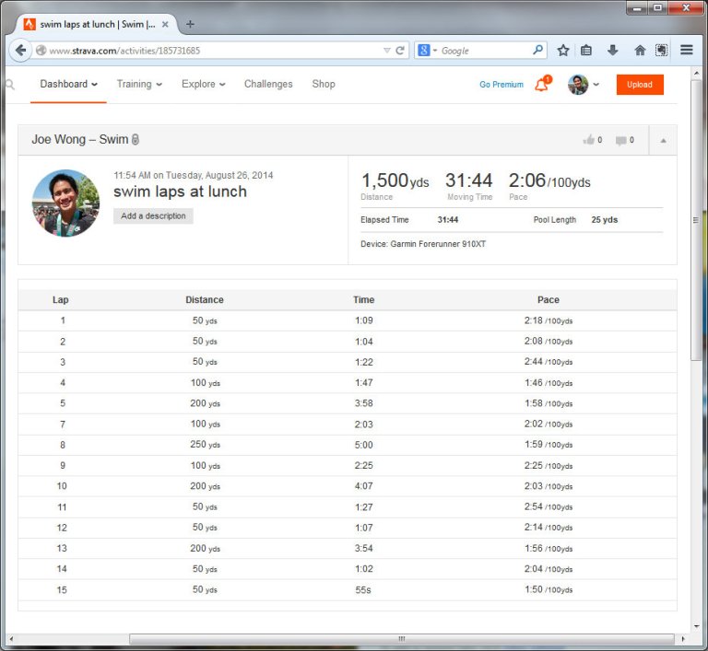
Task: Click the 2:06 /100yds pace stat
Action: pos(549,180)
